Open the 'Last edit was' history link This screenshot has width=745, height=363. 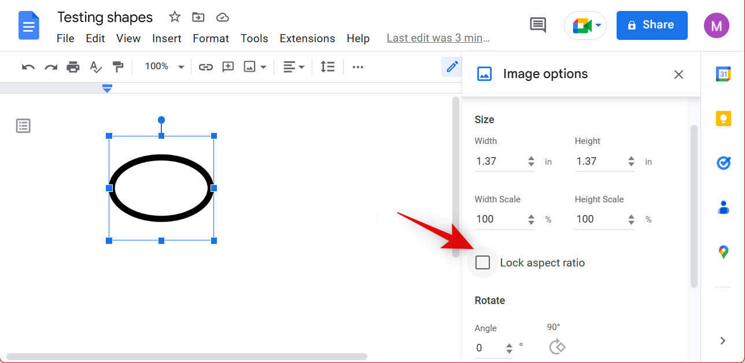(438, 39)
